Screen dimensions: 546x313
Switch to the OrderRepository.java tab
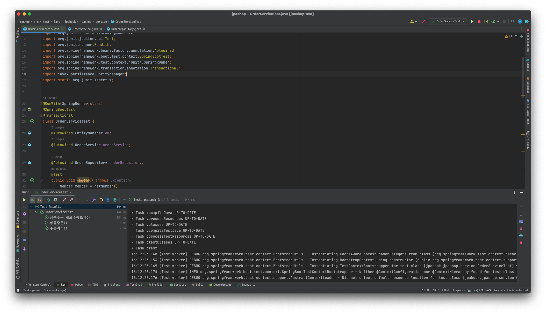point(126,29)
